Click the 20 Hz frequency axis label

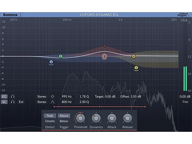14,20
